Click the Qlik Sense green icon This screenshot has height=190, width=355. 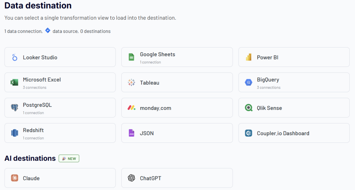tap(248, 108)
